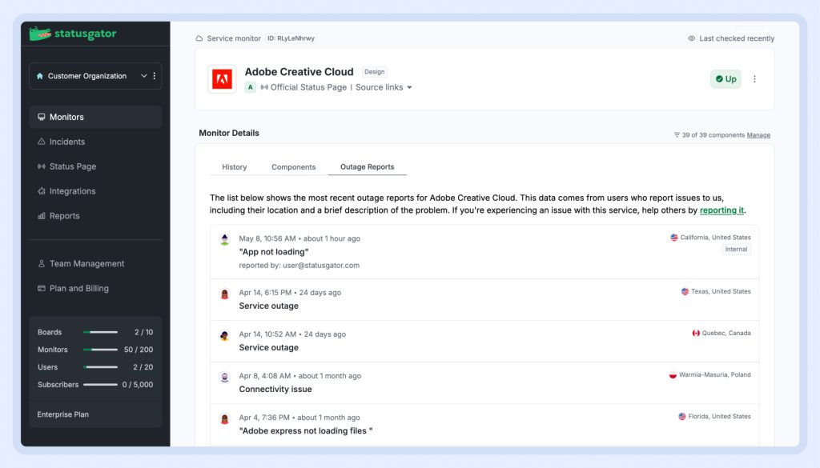This screenshot has width=820, height=468.
Task: Click the Users usage progress bar
Action: tap(100, 367)
